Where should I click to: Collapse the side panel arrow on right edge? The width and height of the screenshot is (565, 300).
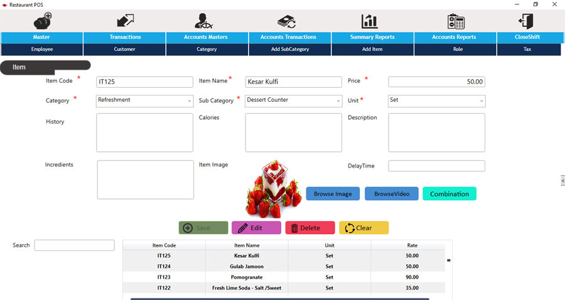point(562,181)
